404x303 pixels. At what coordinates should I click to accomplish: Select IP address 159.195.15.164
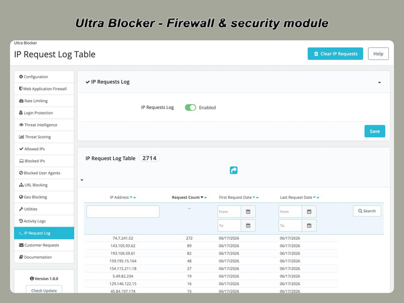(123, 261)
